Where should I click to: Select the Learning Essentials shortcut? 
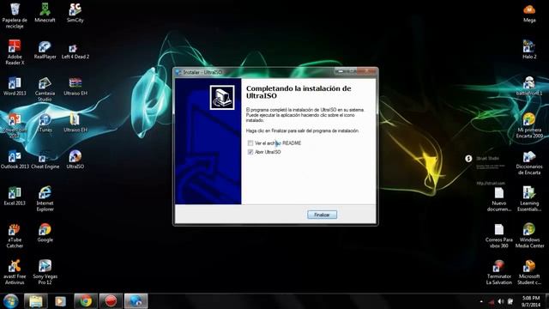529,199
